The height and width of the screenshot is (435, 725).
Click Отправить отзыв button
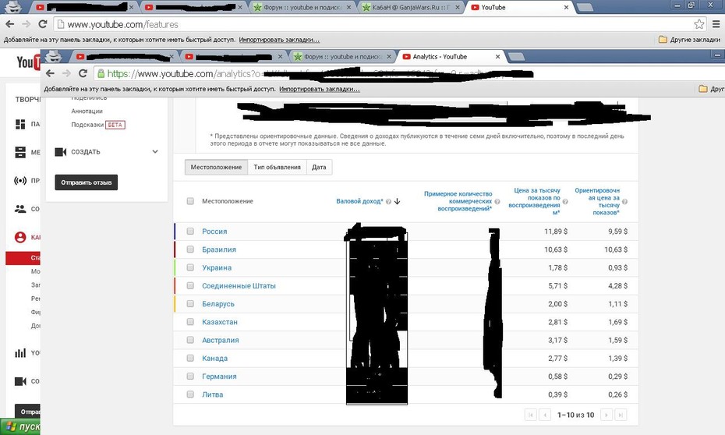(87, 182)
